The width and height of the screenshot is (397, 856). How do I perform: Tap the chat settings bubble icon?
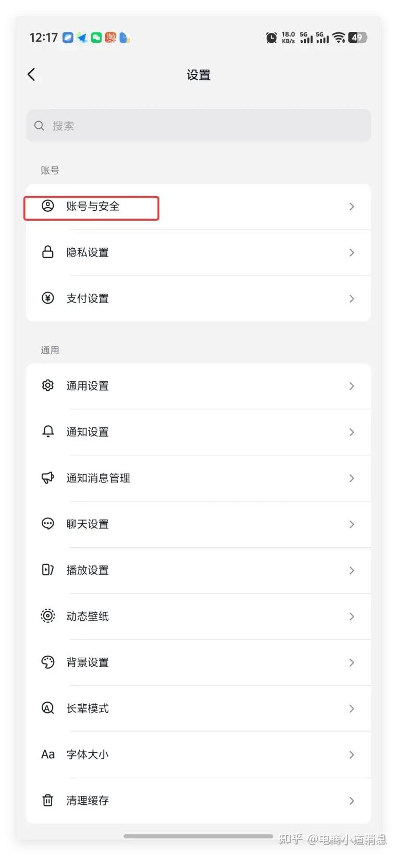pos(48,524)
